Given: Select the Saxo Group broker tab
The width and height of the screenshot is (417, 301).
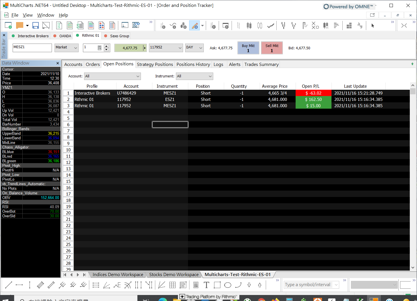Looking at the screenshot, I should [x=117, y=36].
